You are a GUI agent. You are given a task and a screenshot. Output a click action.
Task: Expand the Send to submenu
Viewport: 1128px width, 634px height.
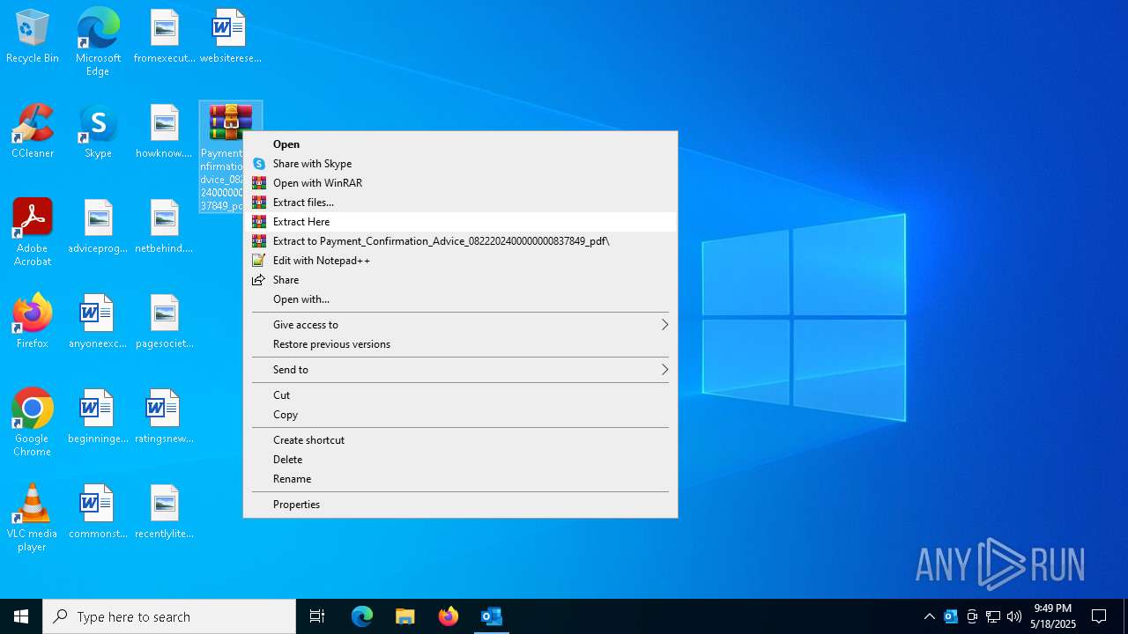460,370
